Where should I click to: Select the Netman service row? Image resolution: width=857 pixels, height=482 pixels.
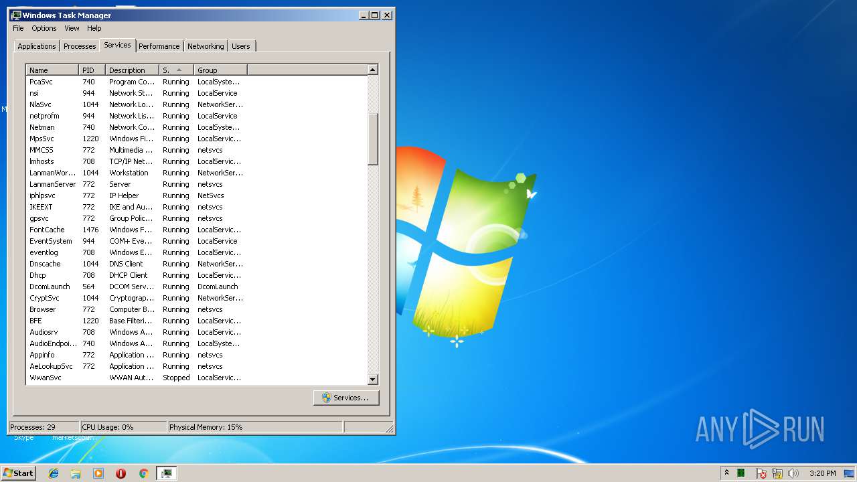coord(197,127)
